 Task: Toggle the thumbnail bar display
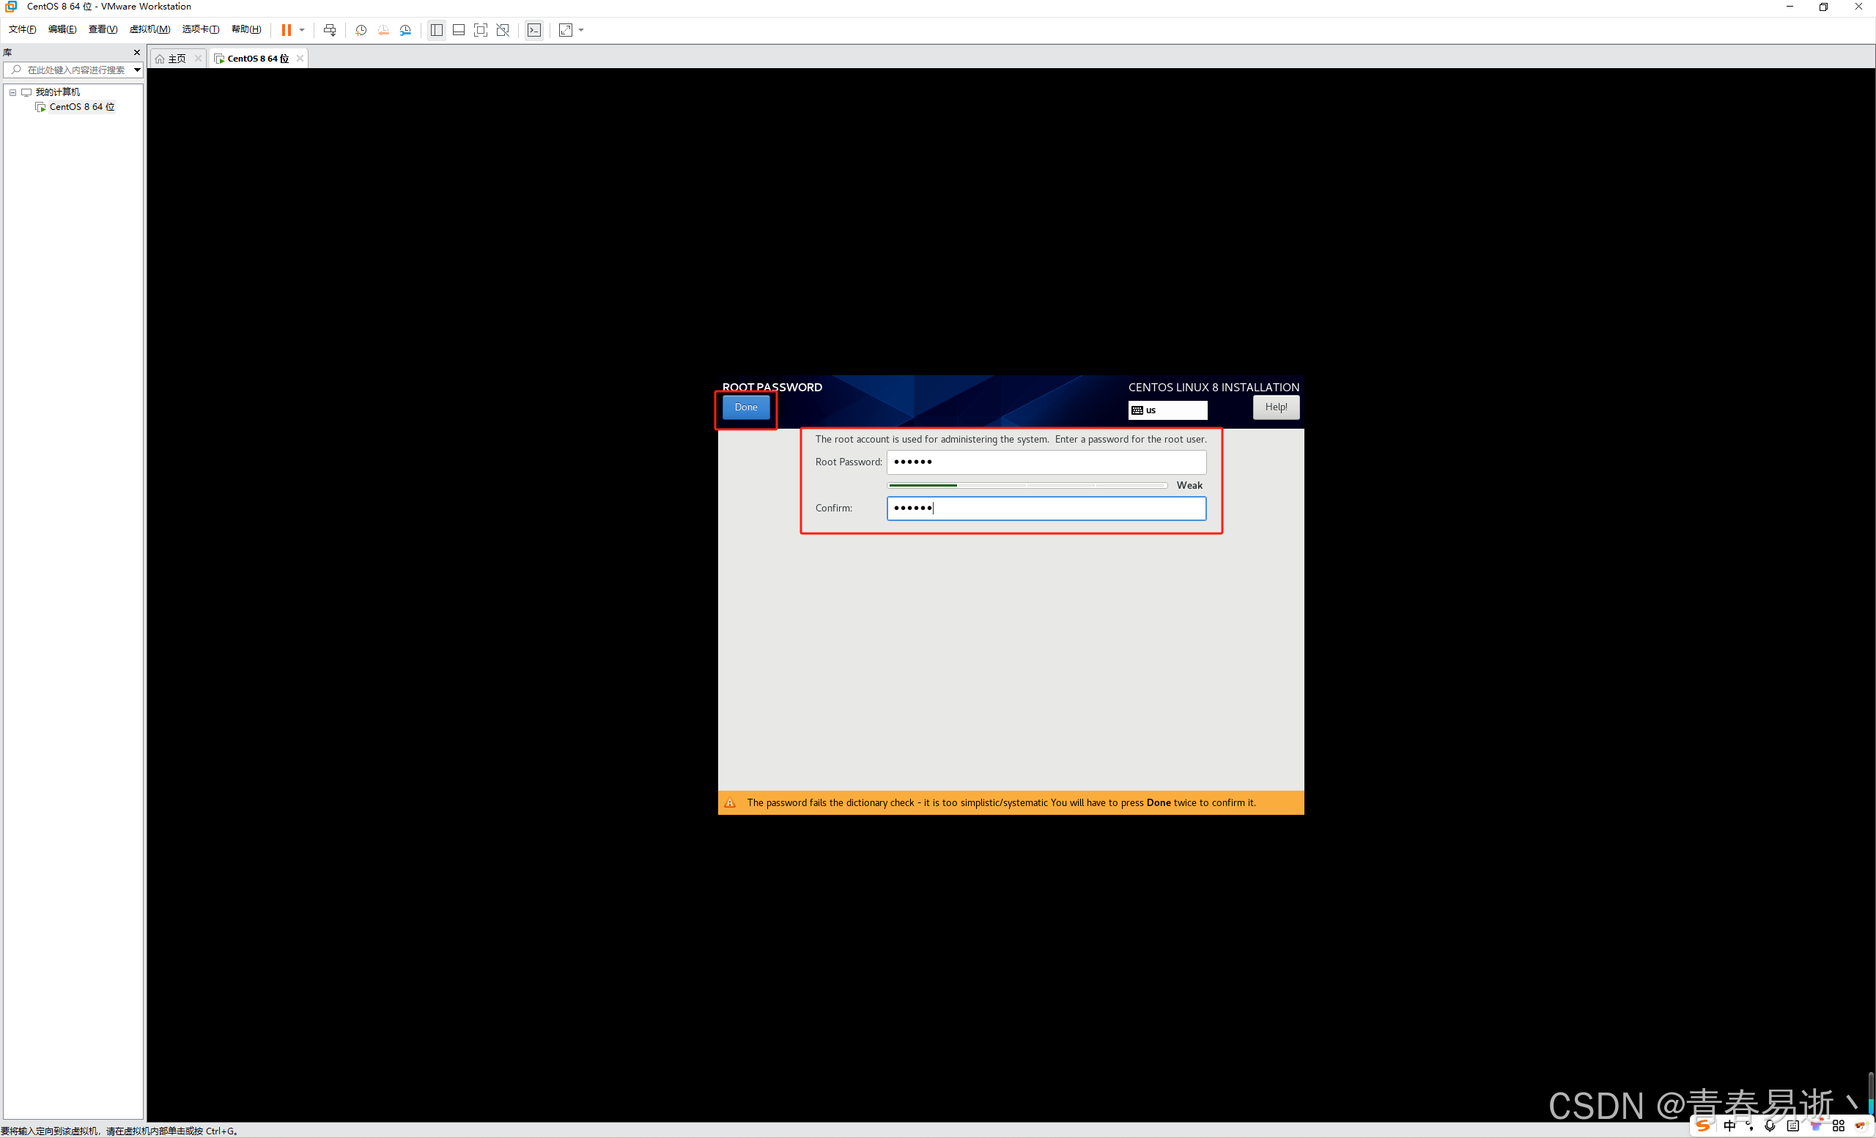[x=459, y=30]
